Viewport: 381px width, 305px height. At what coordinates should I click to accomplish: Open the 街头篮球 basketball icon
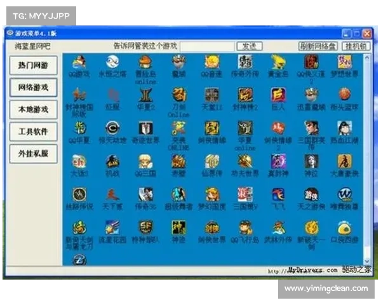(345, 95)
